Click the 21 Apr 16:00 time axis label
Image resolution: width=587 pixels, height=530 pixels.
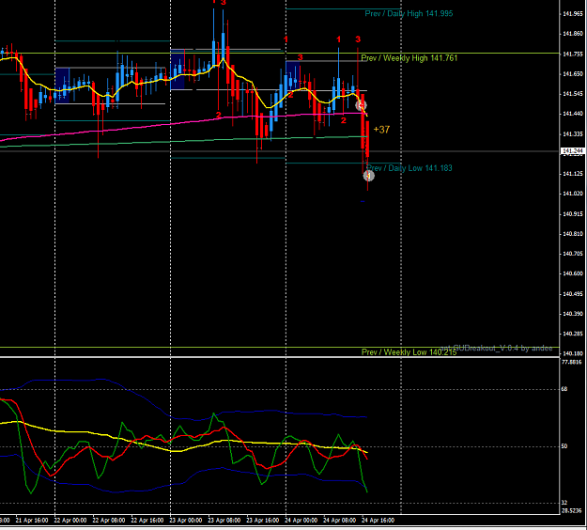tap(32, 521)
